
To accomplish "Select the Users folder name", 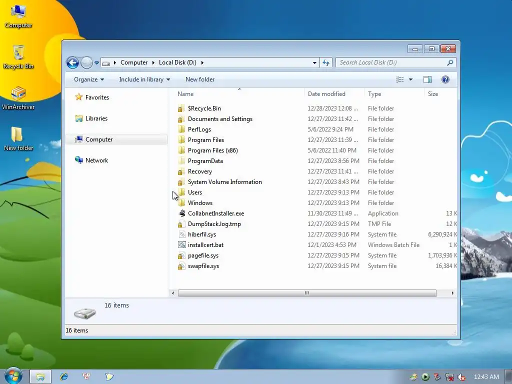I will [195, 192].
